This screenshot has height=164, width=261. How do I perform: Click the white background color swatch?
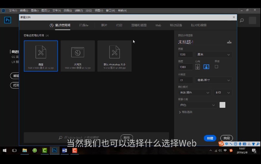(x=222, y=105)
